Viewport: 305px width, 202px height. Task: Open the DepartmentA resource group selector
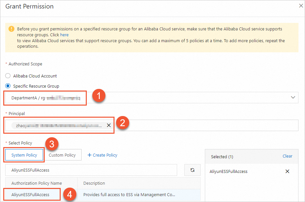46,98
